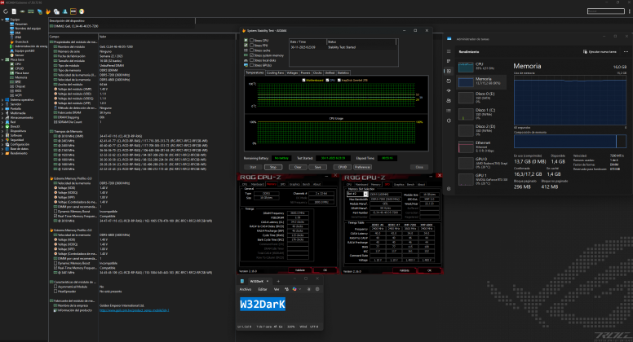The height and width of the screenshot is (342, 633).
Task: Click the W32DarK text in Notepad
Action: [x=263, y=302]
